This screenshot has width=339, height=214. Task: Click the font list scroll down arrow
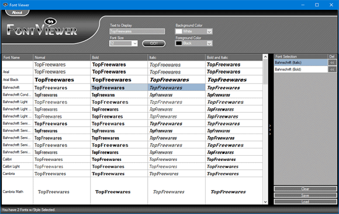click(265, 202)
